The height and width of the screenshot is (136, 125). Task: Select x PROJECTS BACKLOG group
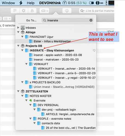(45, 82)
